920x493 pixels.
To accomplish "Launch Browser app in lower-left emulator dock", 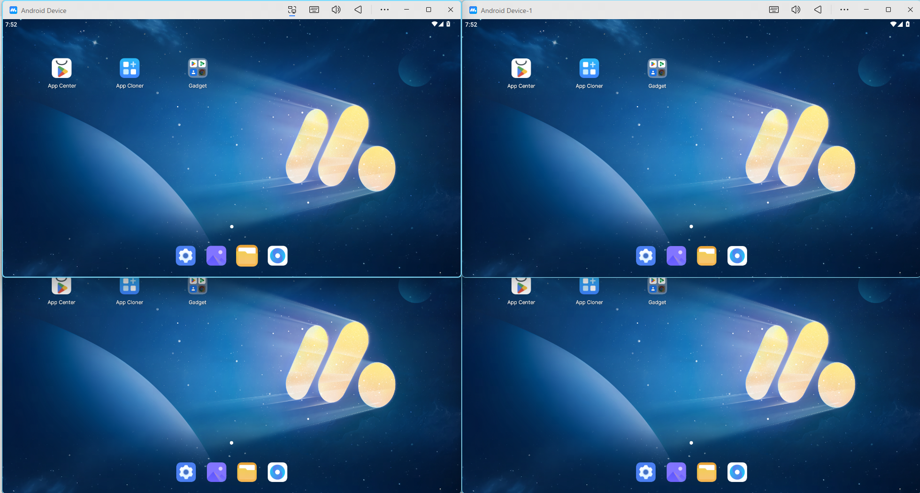I will pyautogui.click(x=278, y=472).
